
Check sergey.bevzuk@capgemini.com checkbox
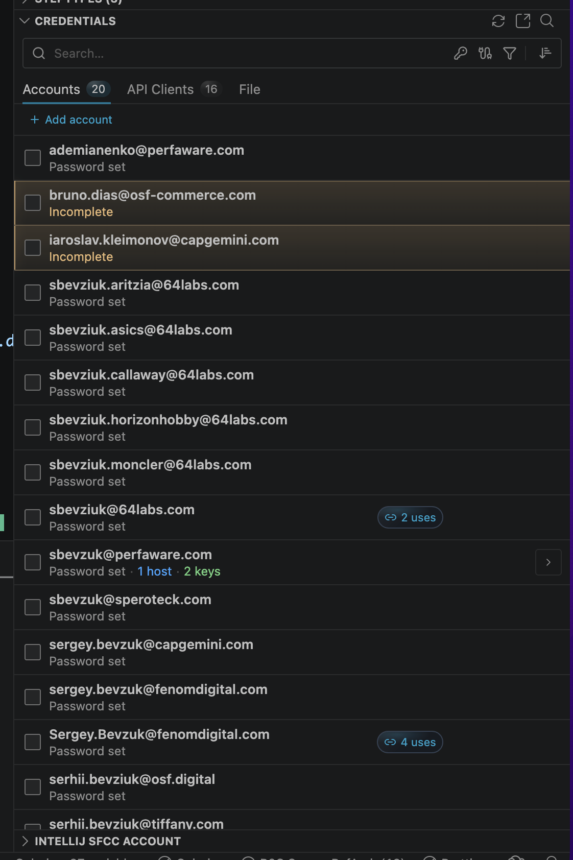pyautogui.click(x=33, y=652)
